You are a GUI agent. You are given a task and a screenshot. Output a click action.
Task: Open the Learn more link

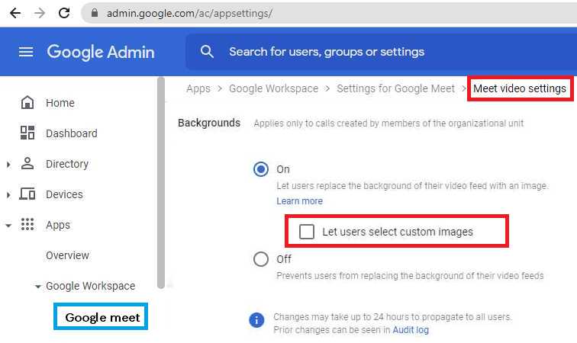tap(299, 201)
